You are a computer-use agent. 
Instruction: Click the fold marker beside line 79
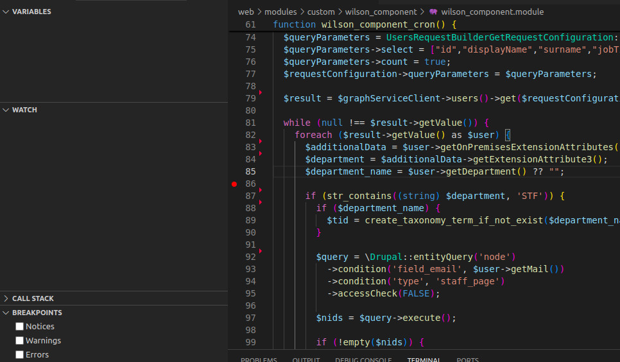260,92
